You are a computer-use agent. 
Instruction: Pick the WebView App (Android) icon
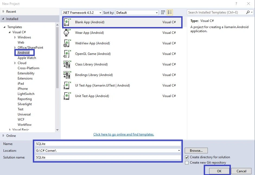coord(67,43)
